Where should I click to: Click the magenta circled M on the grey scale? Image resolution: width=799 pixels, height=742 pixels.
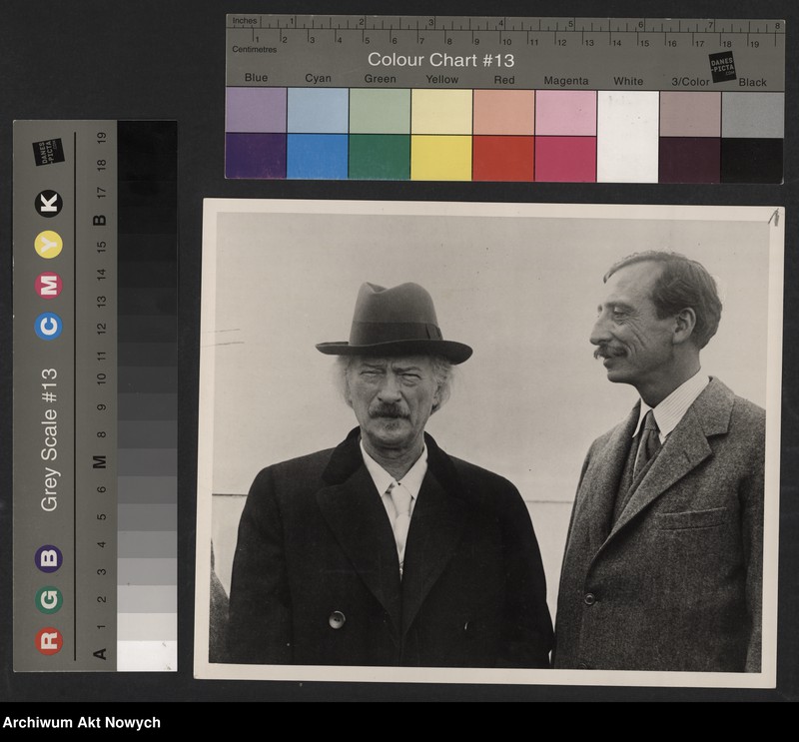coord(49,286)
